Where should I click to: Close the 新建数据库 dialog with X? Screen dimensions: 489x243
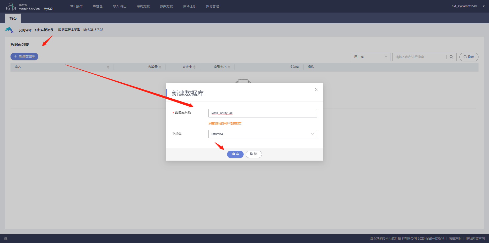(x=316, y=89)
